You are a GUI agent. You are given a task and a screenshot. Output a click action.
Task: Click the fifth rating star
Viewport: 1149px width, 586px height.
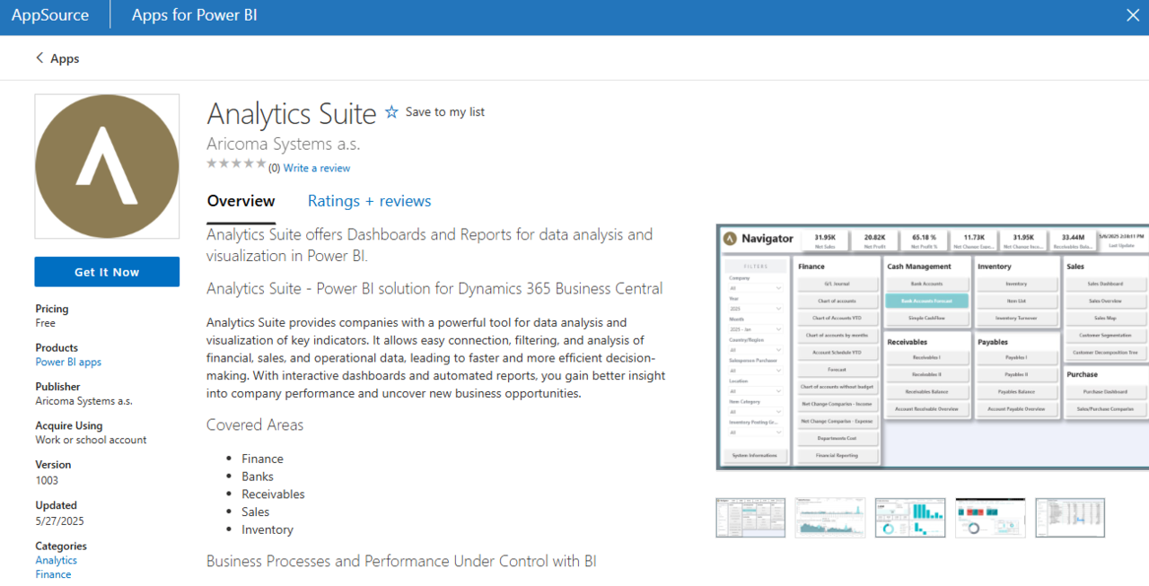point(259,163)
